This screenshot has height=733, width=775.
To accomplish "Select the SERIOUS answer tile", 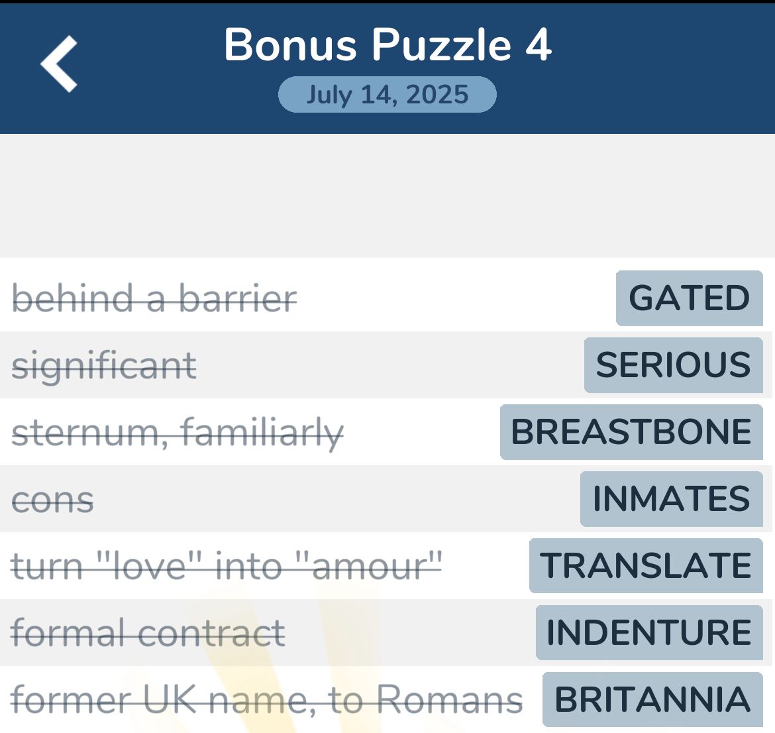I will pos(673,365).
